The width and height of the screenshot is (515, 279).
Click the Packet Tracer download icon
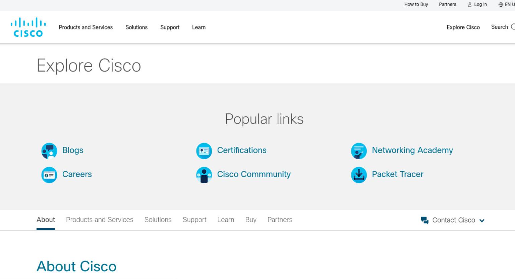pos(359,175)
